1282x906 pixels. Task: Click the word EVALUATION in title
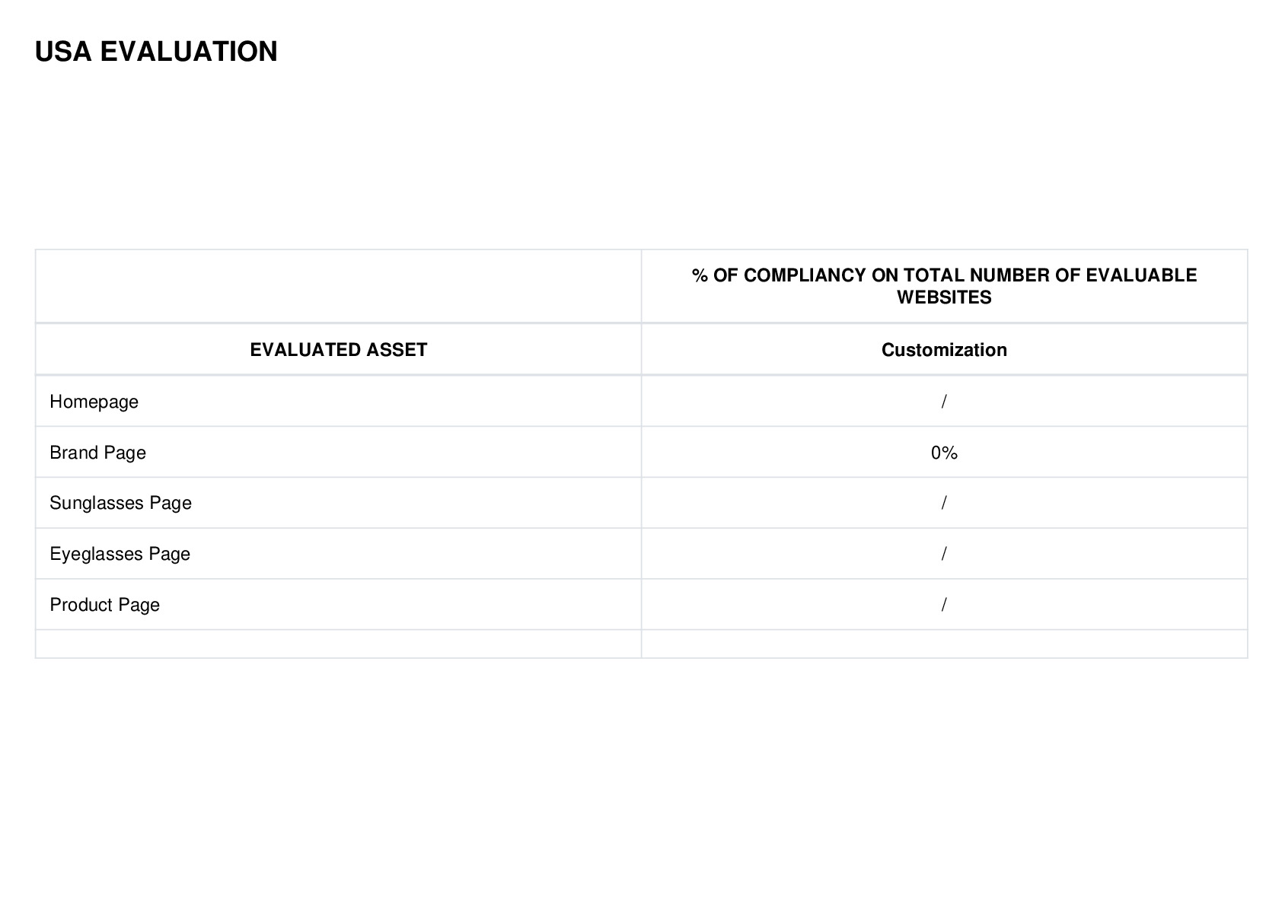pyautogui.click(x=189, y=52)
